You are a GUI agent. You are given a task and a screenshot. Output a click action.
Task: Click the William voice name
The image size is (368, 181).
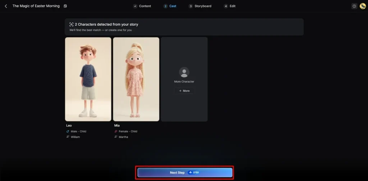(75, 137)
